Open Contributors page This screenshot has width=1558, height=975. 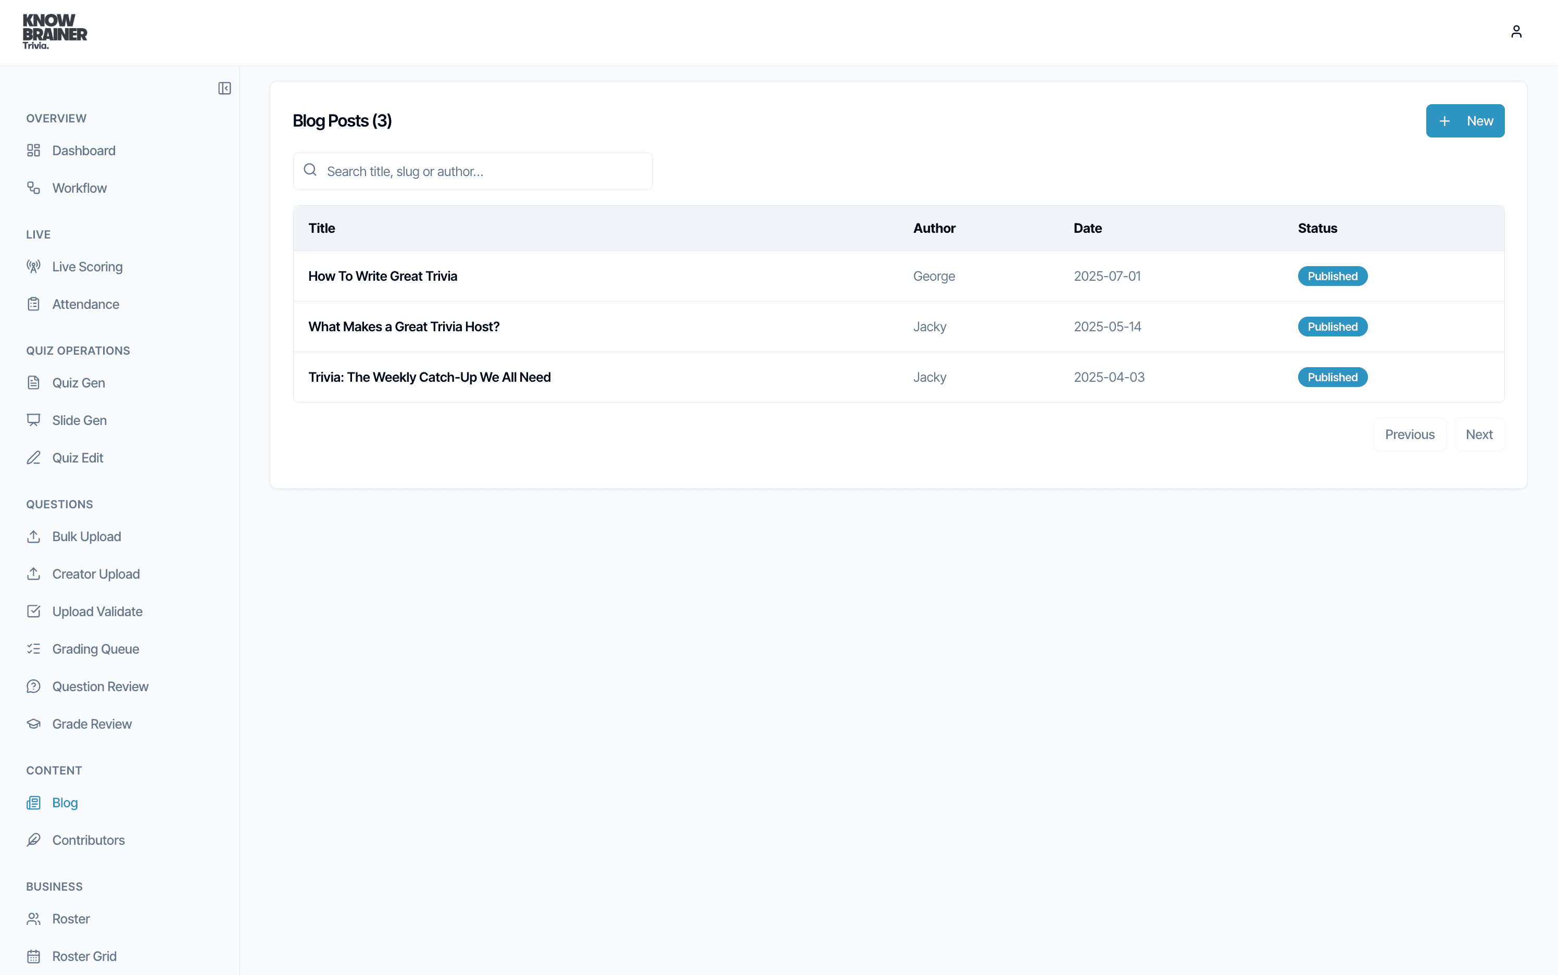(89, 840)
